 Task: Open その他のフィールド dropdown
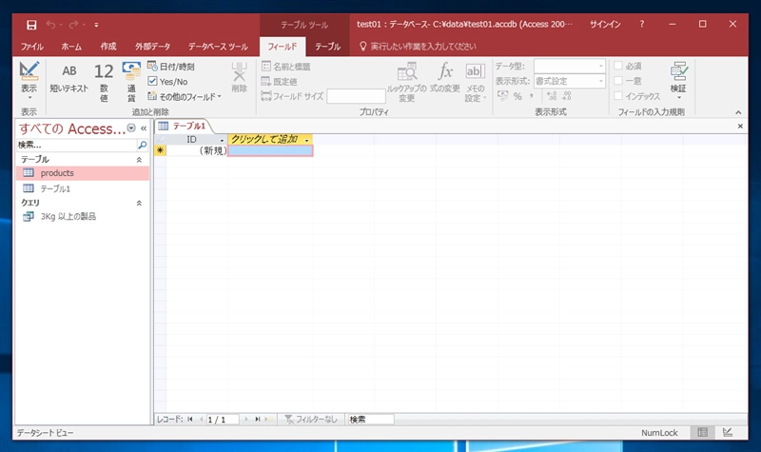185,97
